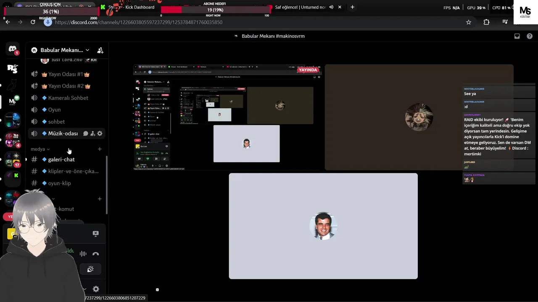
Task: Open the klipler-ve-öne-çıka text channel
Action: 66,171
